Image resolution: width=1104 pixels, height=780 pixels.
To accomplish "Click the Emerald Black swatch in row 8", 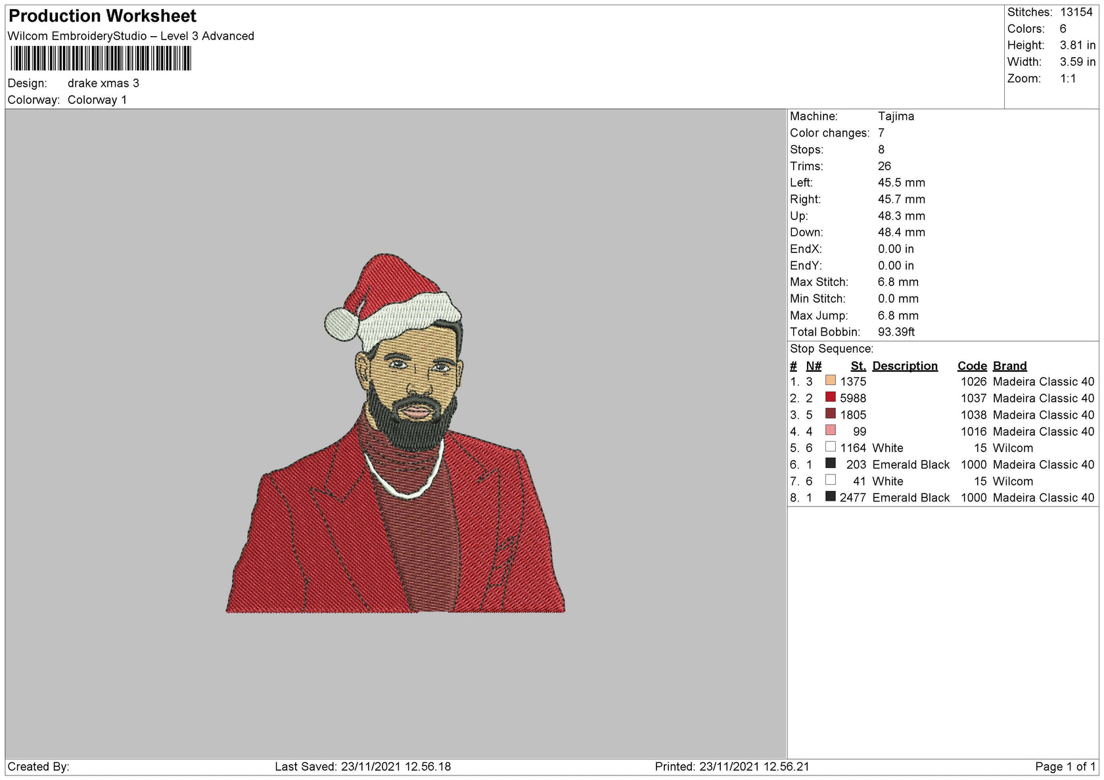I will point(831,497).
